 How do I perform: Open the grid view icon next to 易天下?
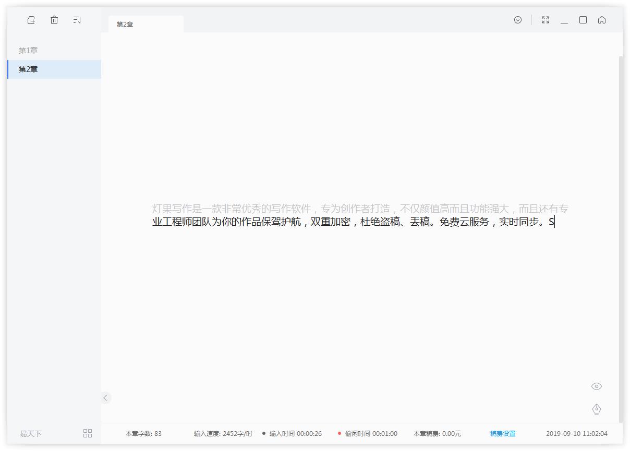click(x=88, y=433)
